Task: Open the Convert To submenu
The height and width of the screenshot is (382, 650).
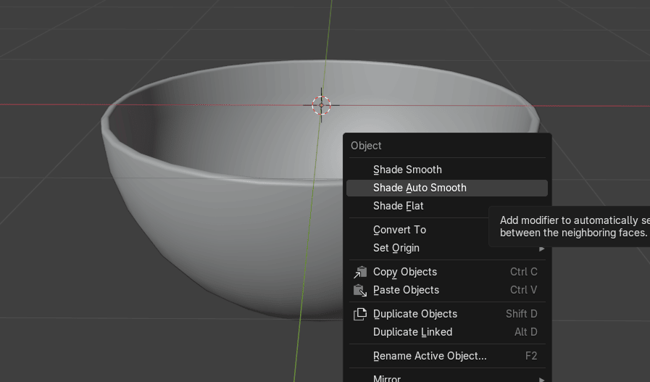Action: (399, 230)
